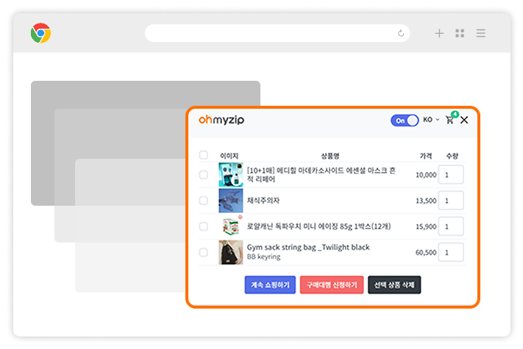Viewport: 523px width, 349px height.
Task: Check the 채식주의자 item checkbox
Action: 204,201
